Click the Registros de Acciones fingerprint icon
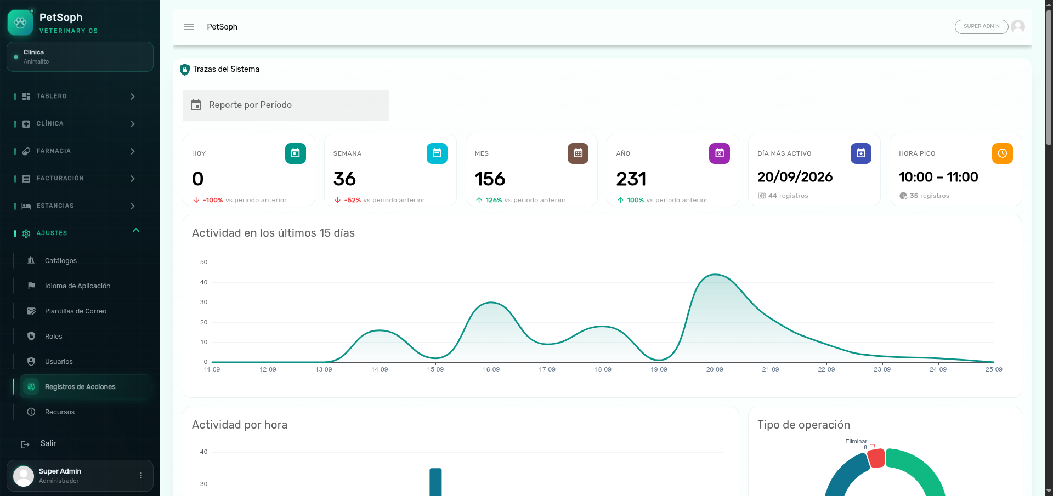Screen dimensions: 1053x496 click(31, 386)
